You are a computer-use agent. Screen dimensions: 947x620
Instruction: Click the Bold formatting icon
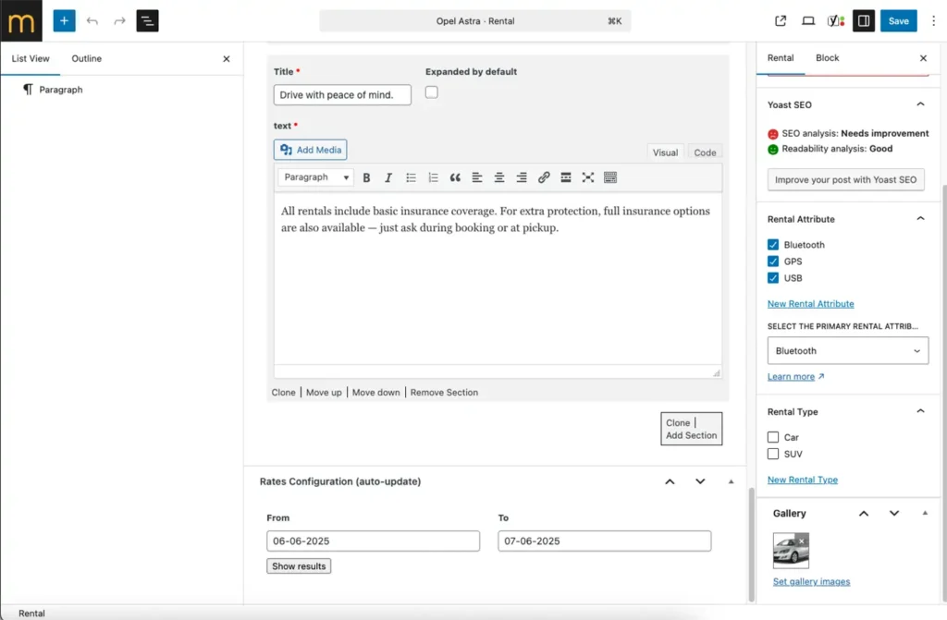pos(366,177)
